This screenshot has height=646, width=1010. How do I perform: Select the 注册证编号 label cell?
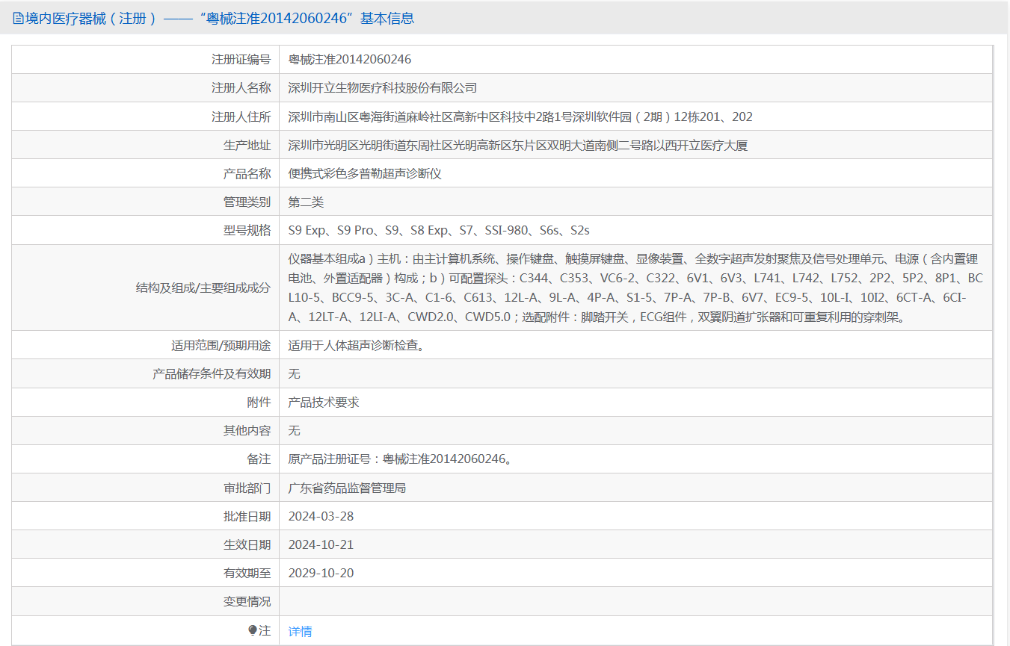(146, 60)
